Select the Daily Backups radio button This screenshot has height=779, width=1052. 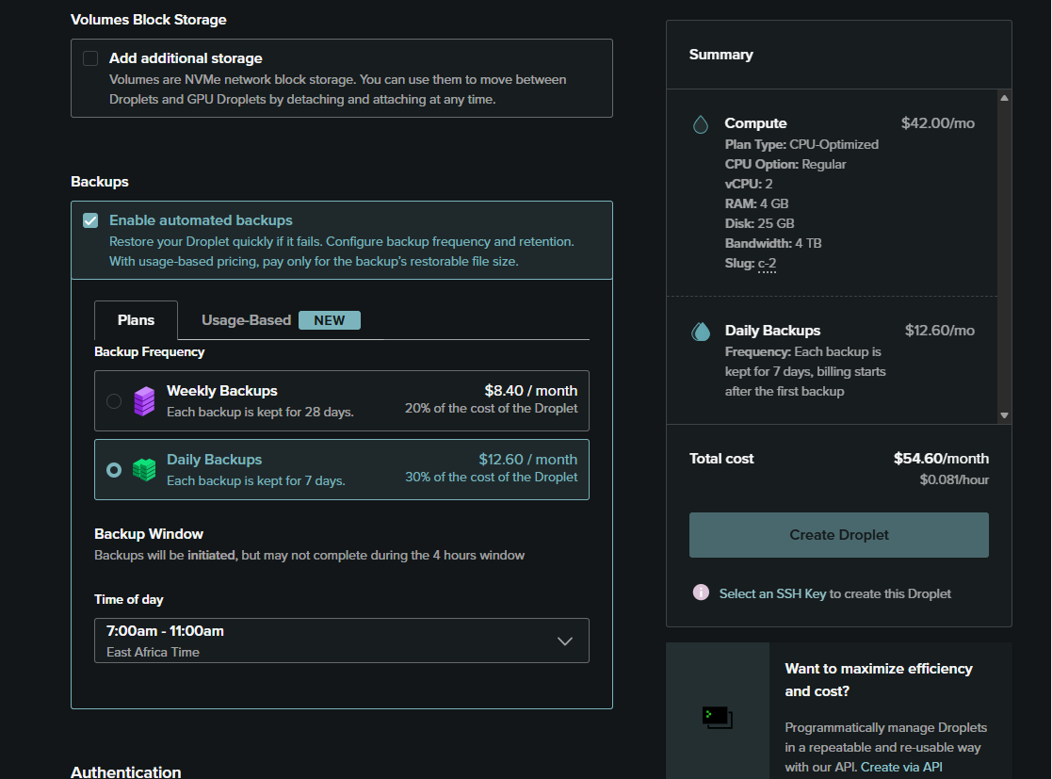[x=114, y=470]
